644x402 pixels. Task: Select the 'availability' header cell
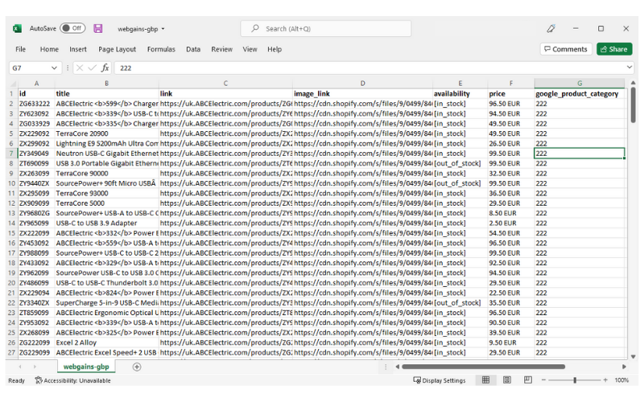460,93
